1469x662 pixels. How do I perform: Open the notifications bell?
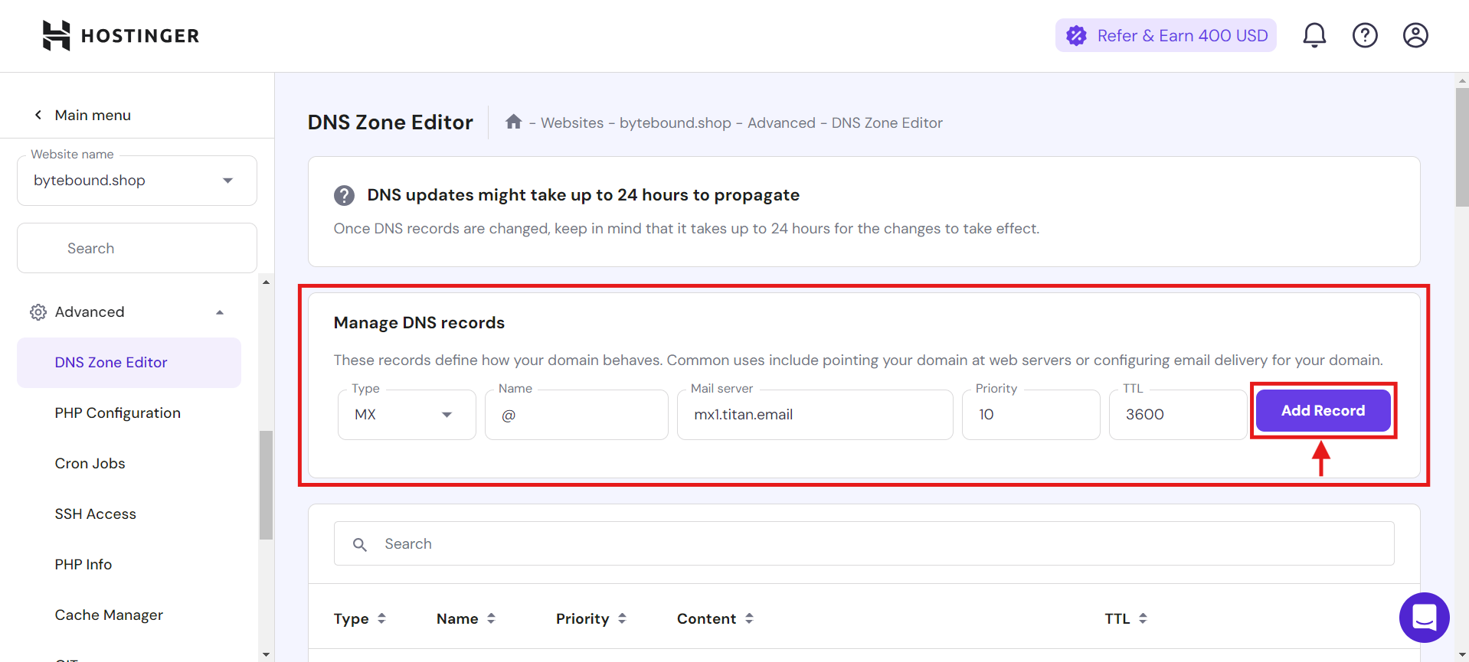pyautogui.click(x=1314, y=35)
